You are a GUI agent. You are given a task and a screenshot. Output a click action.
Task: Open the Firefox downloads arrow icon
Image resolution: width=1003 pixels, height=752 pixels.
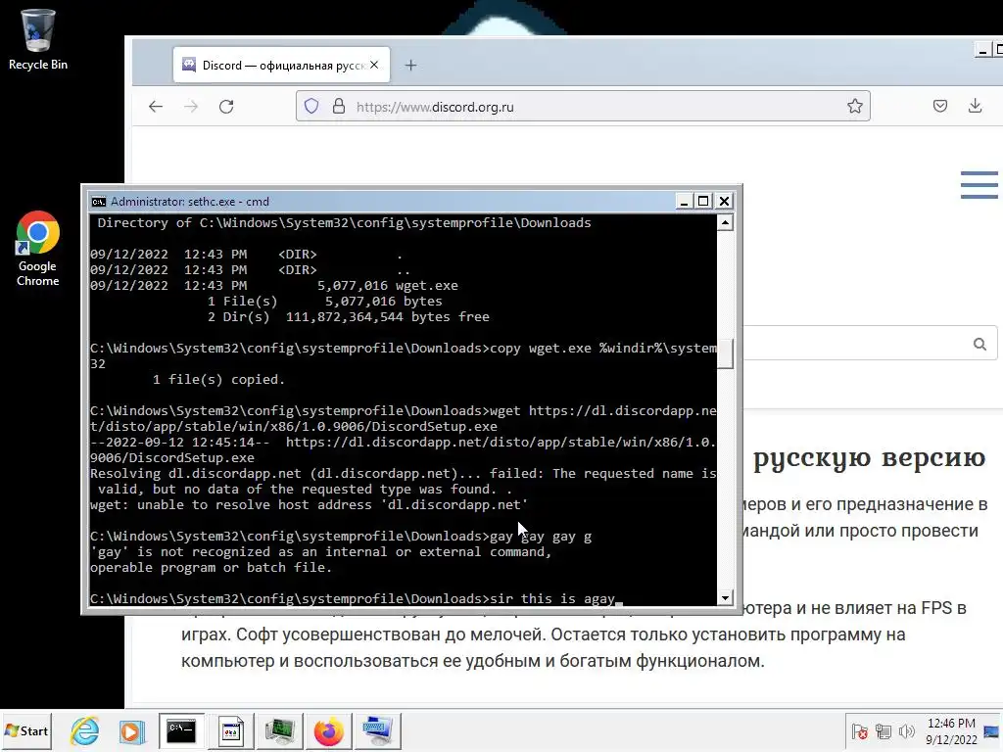click(975, 106)
